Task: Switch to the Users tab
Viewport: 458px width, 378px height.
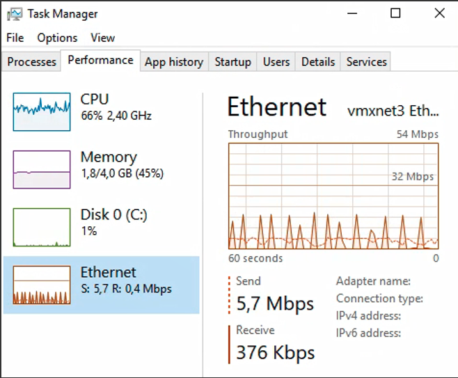Action: coord(276,62)
